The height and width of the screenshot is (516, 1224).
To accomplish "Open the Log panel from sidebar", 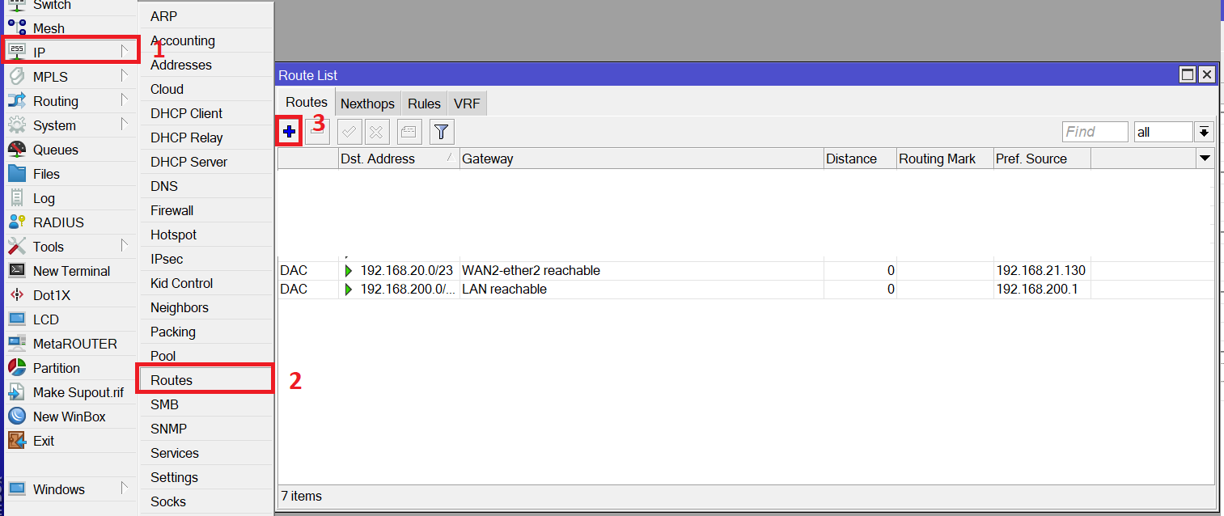I will click(44, 197).
